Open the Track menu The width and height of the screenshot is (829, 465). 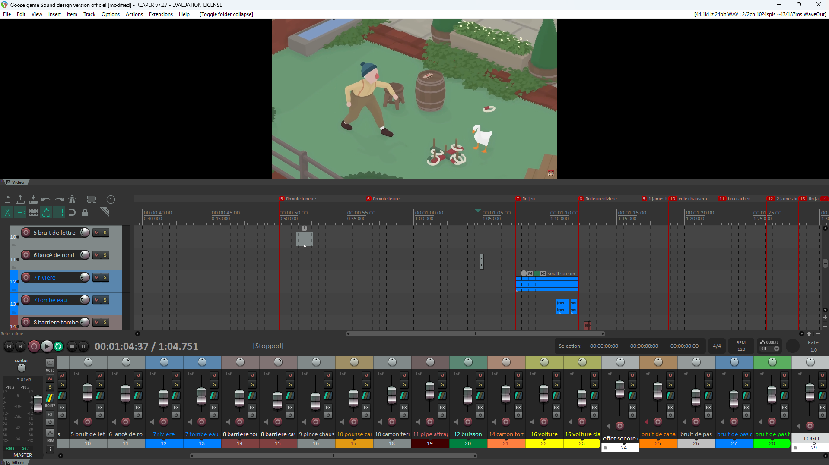(89, 14)
